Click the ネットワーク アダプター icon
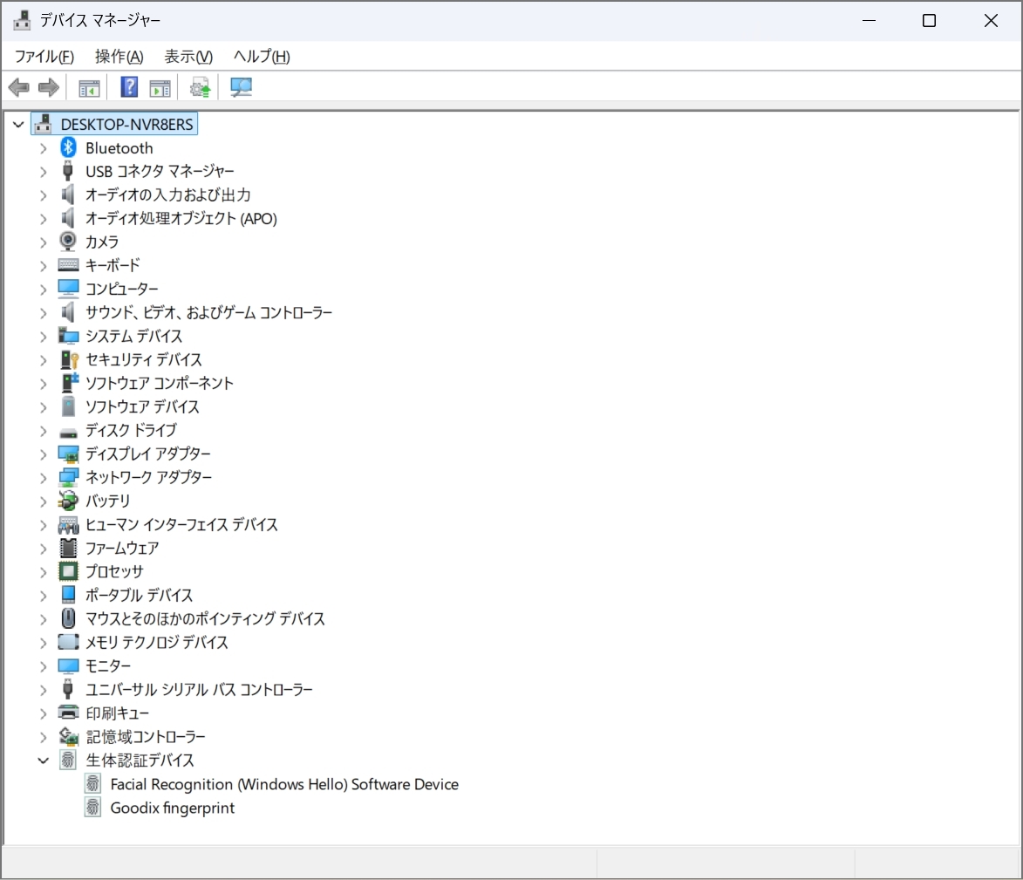Viewport: 1023px width, 880px height. pyautogui.click(x=68, y=477)
